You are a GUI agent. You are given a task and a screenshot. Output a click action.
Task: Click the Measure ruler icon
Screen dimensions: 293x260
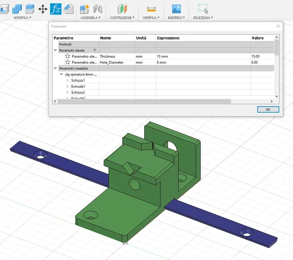point(151,9)
